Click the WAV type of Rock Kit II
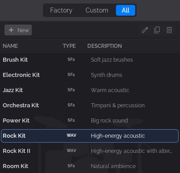This screenshot has width=180, height=173. [71, 151]
